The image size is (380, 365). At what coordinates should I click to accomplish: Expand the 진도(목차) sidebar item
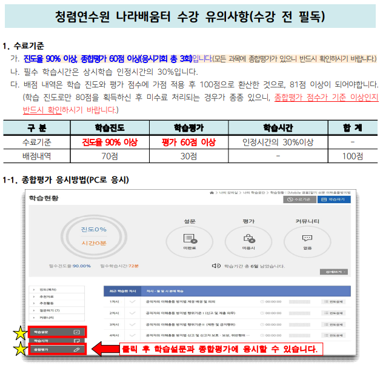coord(57,290)
